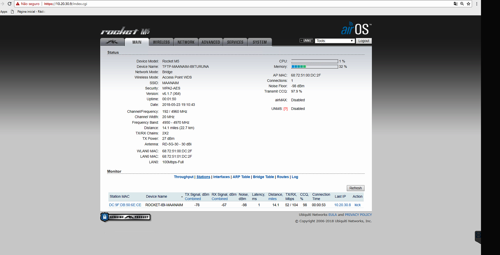Click the Station MAC column header
The width and height of the screenshot is (500, 255).
point(120,197)
